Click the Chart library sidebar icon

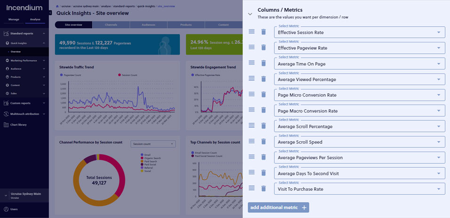tap(6, 125)
